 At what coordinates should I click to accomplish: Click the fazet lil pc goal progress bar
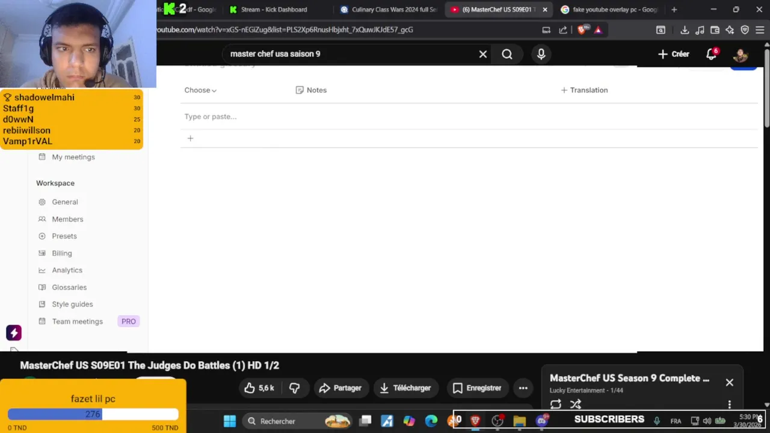pos(93,414)
